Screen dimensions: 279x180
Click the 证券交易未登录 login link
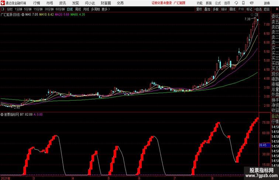point(162,3)
